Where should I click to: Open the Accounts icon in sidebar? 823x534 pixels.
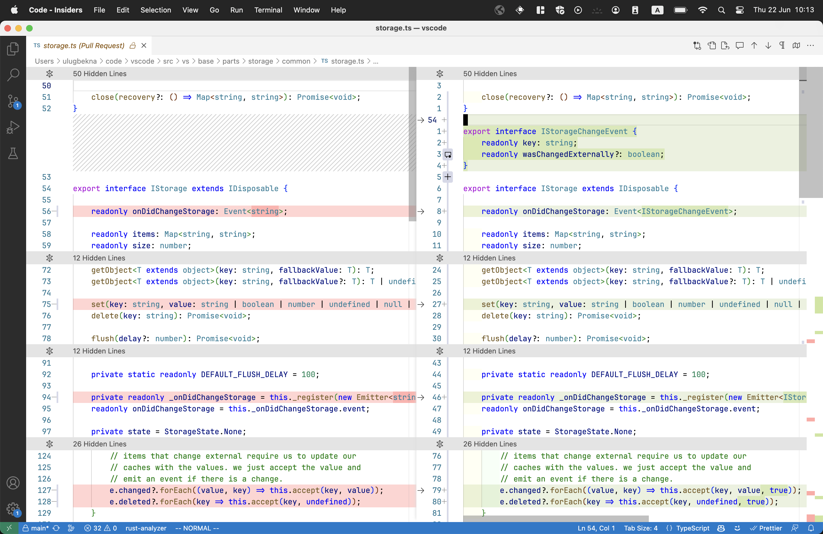pyautogui.click(x=13, y=483)
